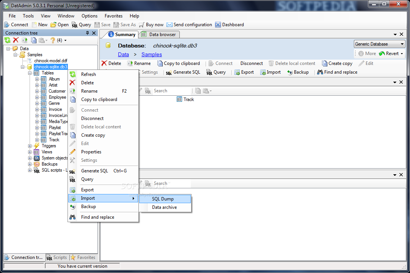The height and width of the screenshot is (273, 410).
Task: Select Properties in context menu
Action: click(103, 152)
